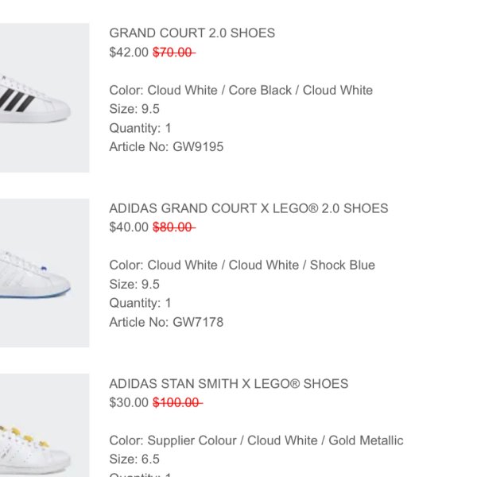Open the Stan Smith X LEGO shoe image
This screenshot has height=477, width=477.
click(45, 425)
